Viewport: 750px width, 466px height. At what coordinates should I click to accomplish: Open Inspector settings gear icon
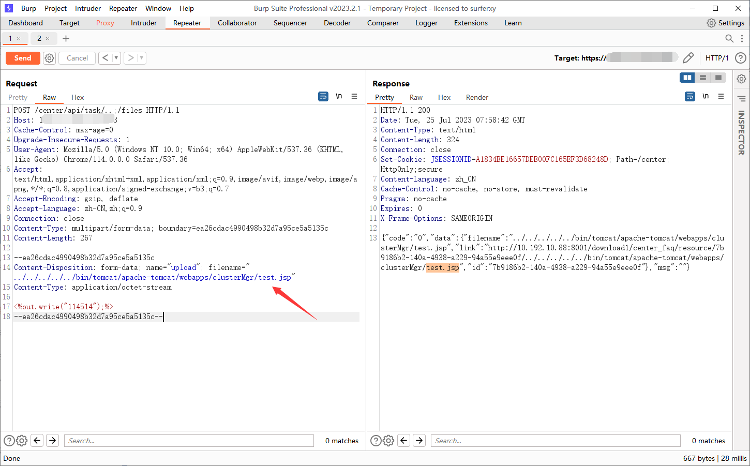[x=741, y=79]
